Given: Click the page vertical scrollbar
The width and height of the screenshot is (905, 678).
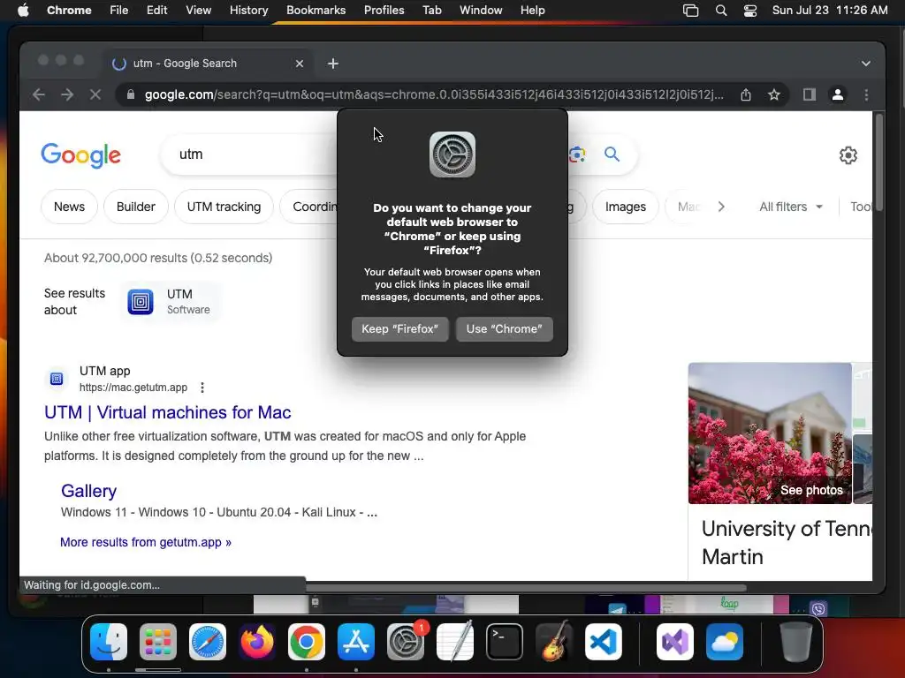Looking at the screenshot, I should pos(879,163).
